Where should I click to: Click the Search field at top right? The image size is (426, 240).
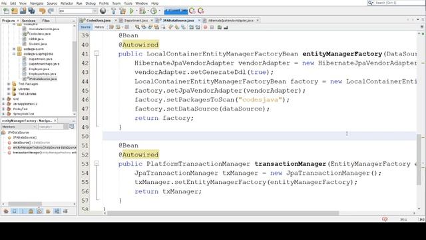pos(397,3)
